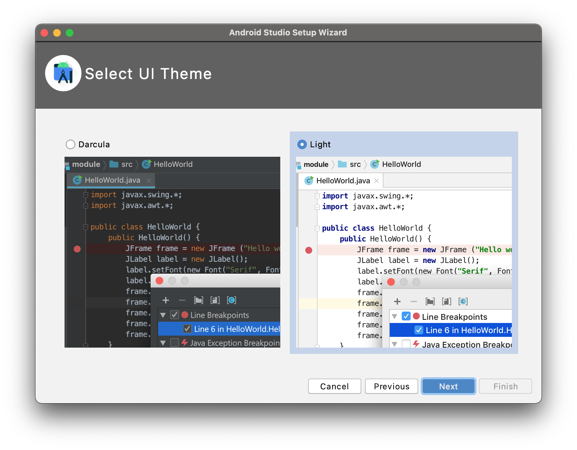577x450 pixels.
Task: Toggle the Line 6 checkbox in the Light preview
Action: (x=419, y=330)
